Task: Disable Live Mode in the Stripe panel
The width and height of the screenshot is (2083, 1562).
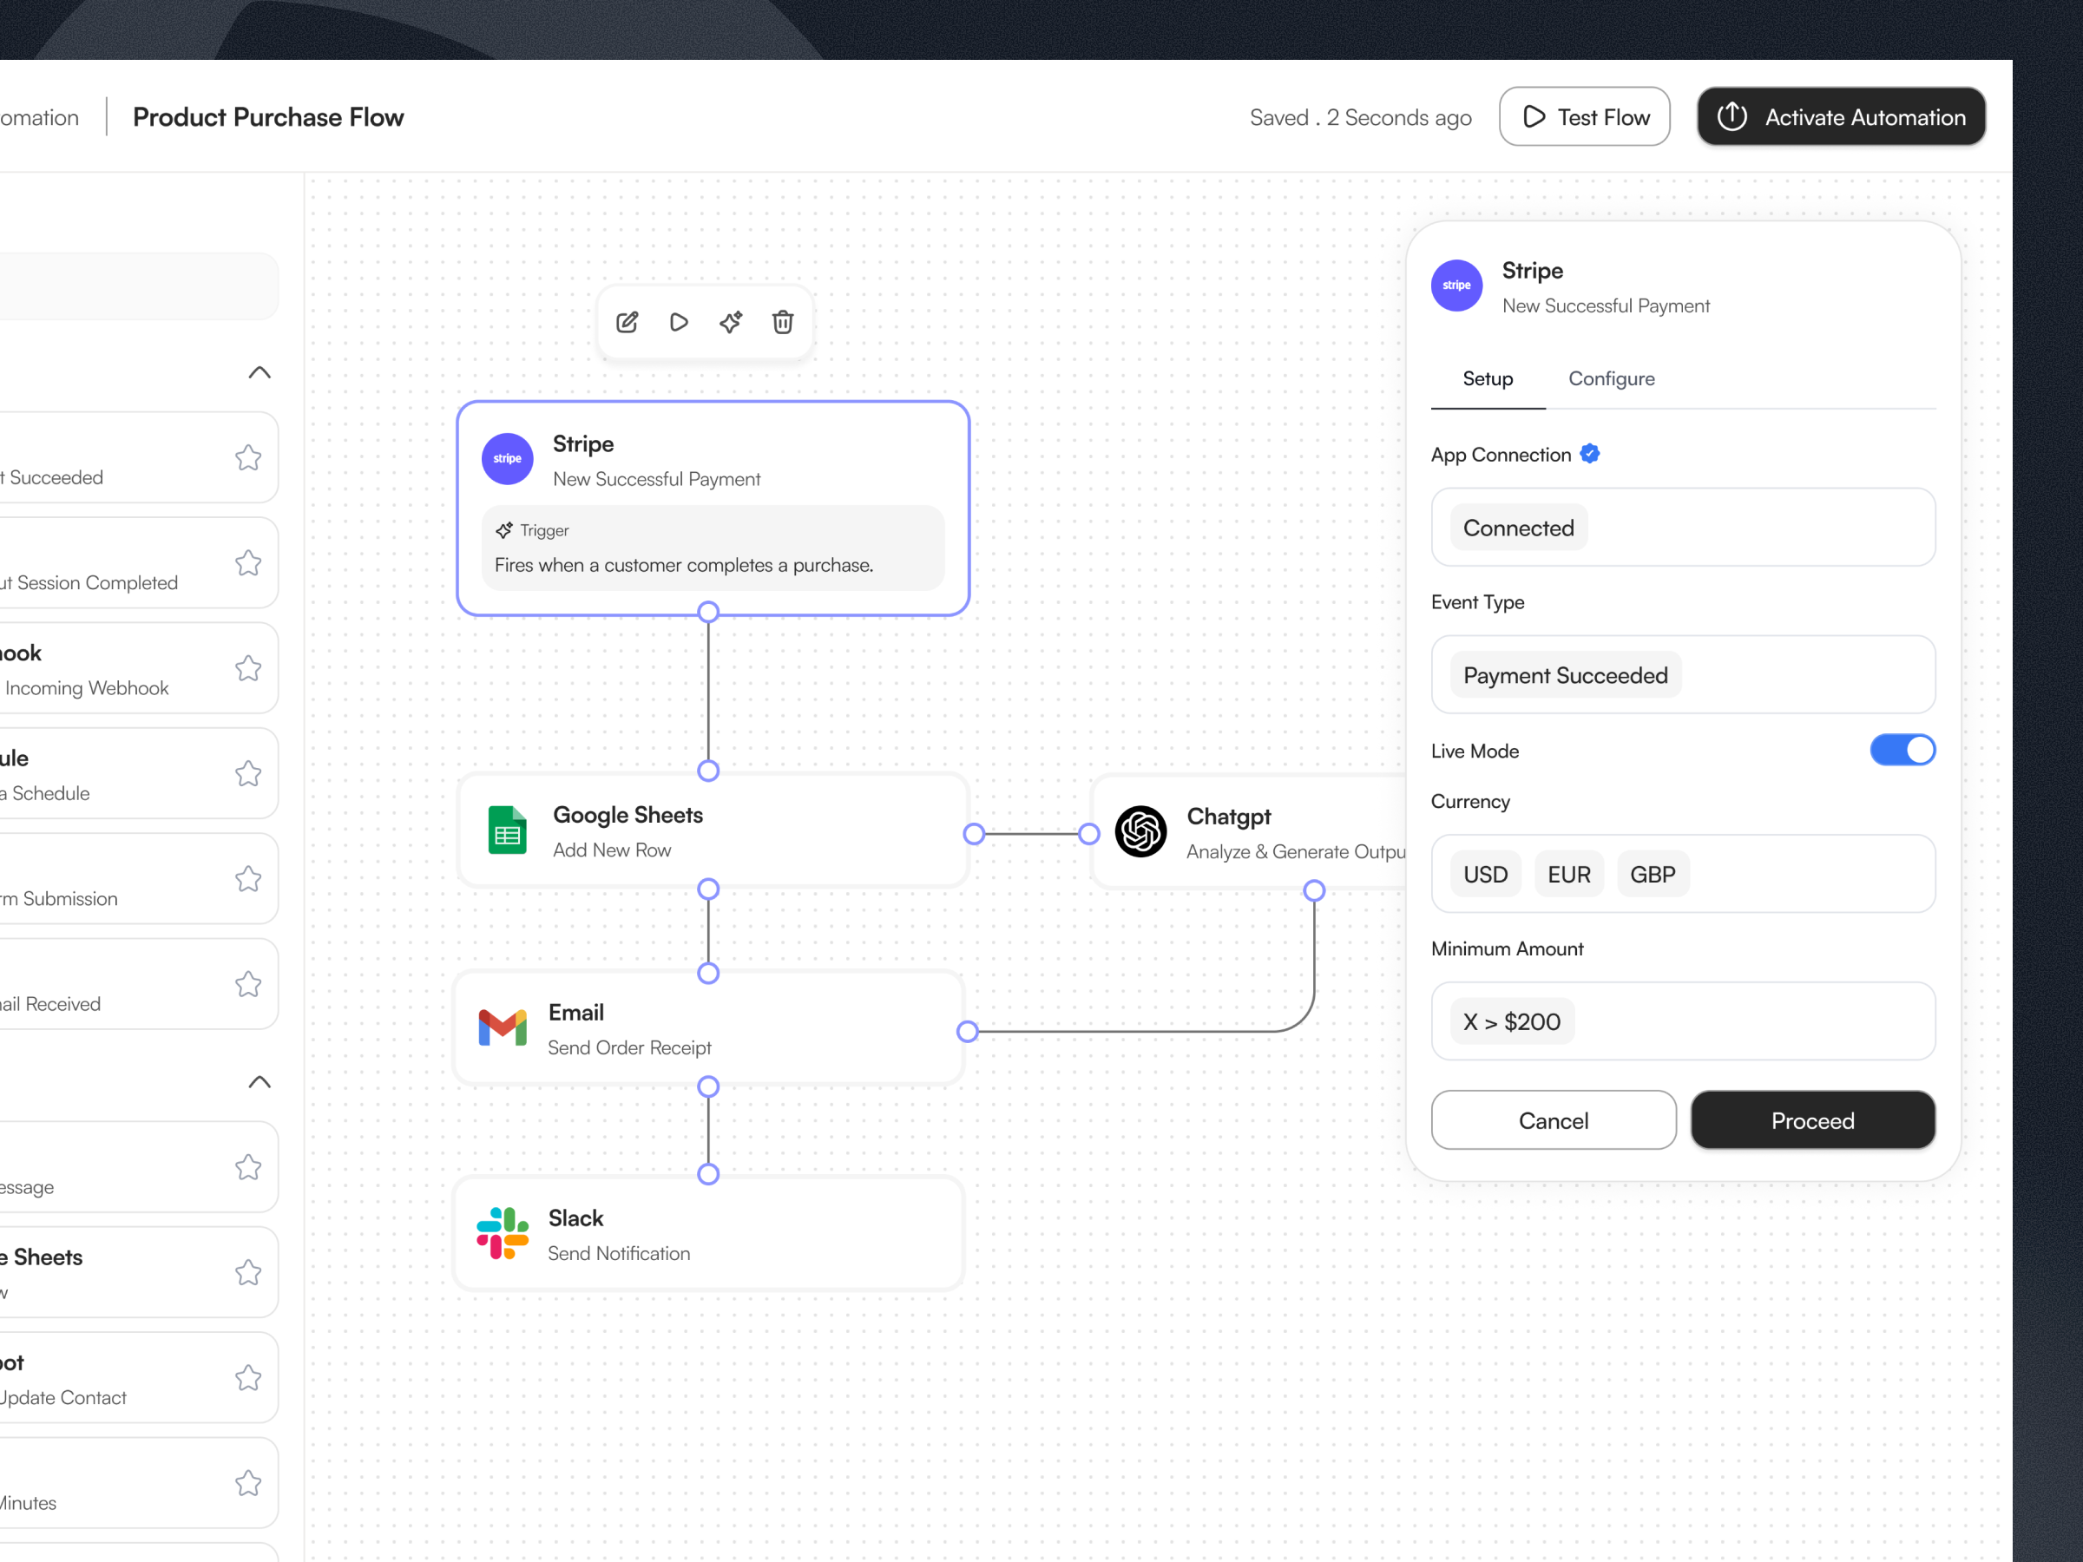Action: [x=1902, y=750]
